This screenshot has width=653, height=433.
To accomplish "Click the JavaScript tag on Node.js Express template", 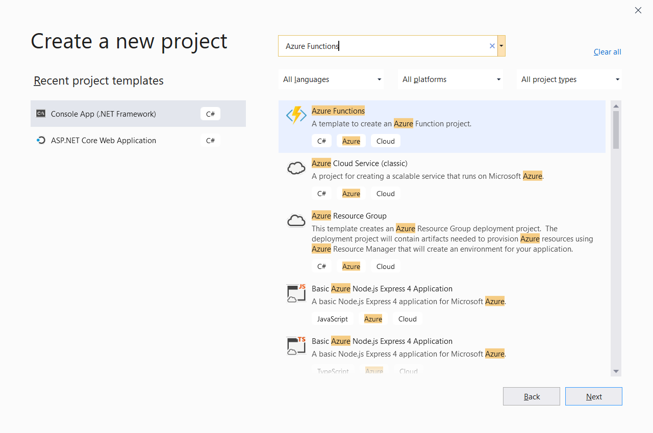I will click(x=333, y=319).
